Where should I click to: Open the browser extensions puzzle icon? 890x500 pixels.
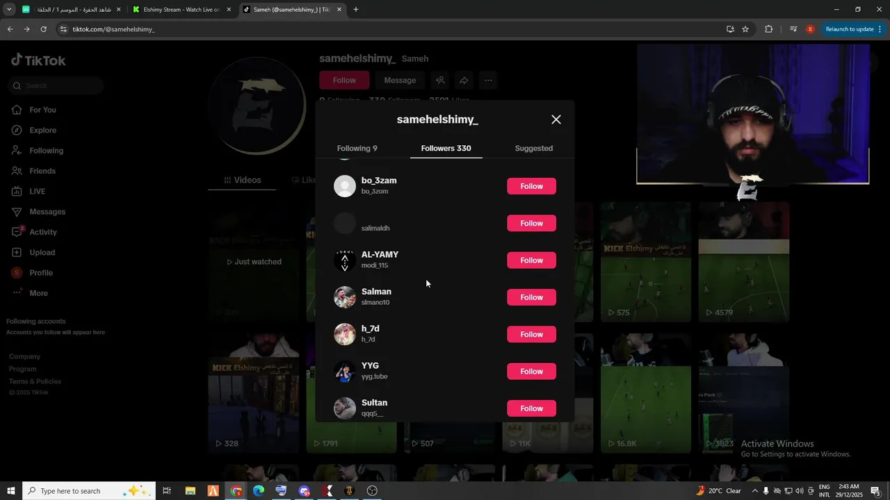point(768,29)
